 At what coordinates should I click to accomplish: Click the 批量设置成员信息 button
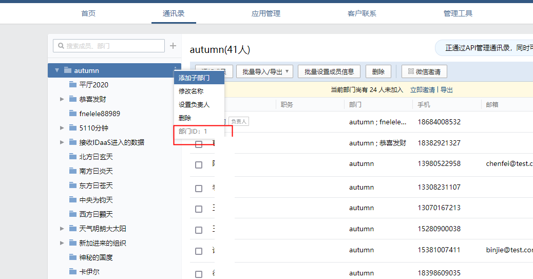329,71
